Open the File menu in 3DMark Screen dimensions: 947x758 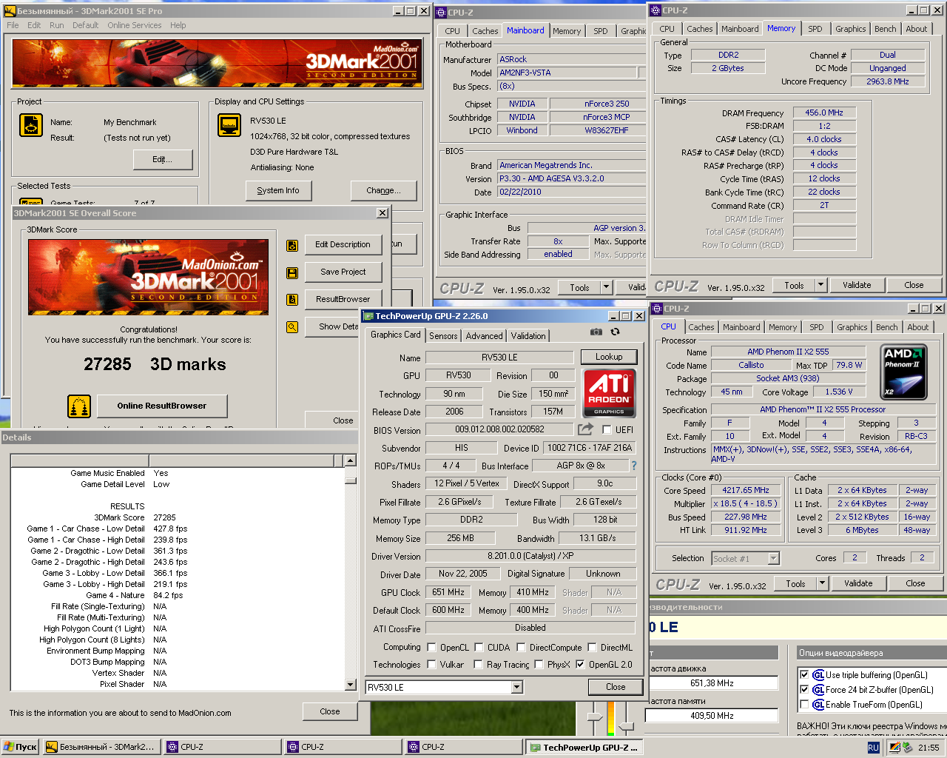(13, 25)
